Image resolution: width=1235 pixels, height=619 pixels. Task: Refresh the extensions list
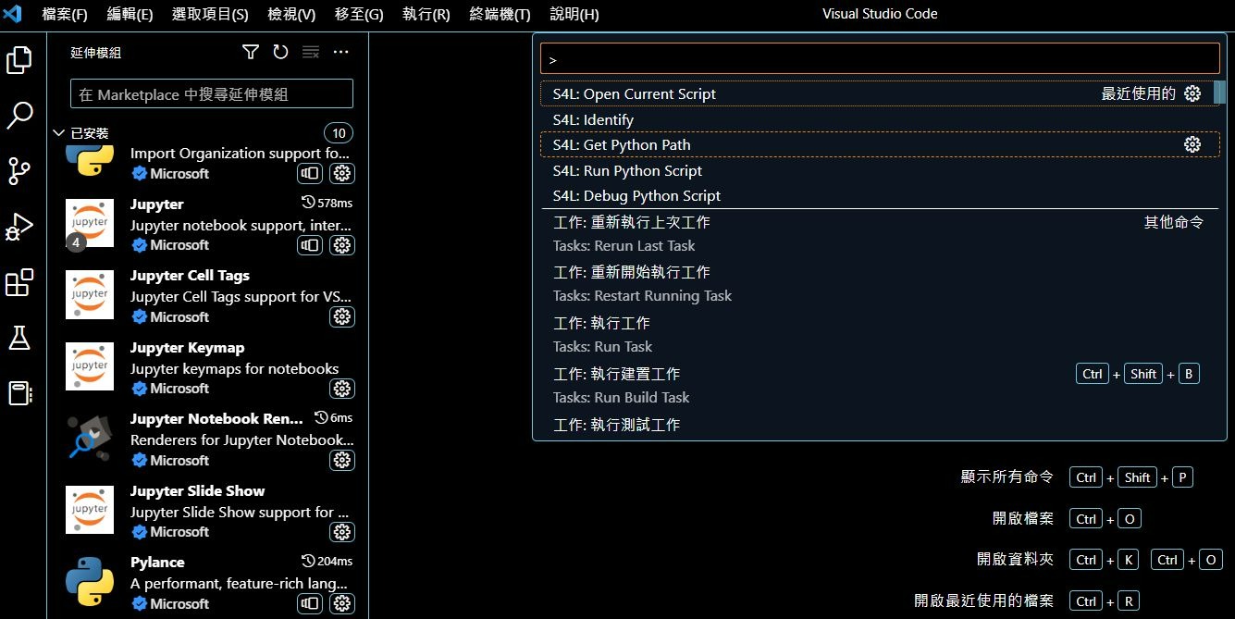280,52
